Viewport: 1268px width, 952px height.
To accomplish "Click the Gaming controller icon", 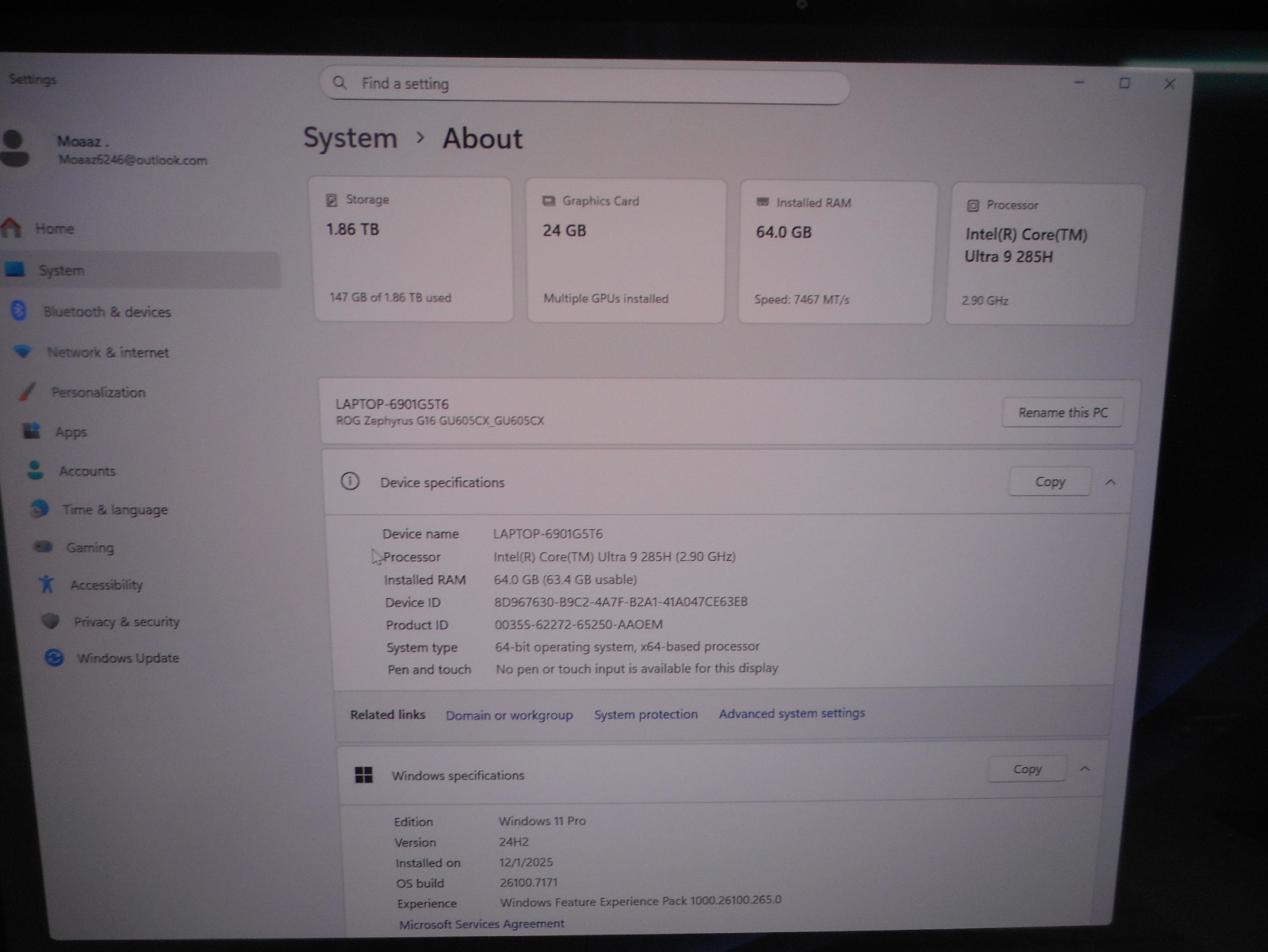I will click(x=44, y=547).
